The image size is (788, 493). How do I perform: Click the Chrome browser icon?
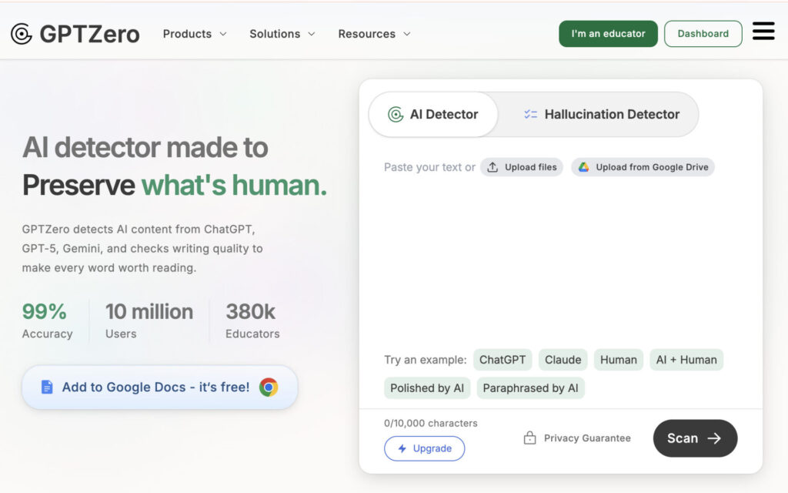tap(269, 387)
